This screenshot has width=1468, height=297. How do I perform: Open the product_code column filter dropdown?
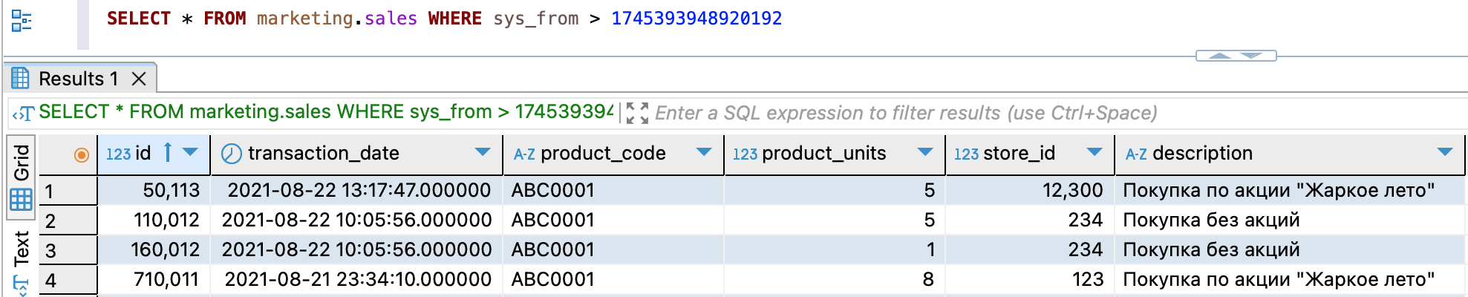(x=704, y=153)
